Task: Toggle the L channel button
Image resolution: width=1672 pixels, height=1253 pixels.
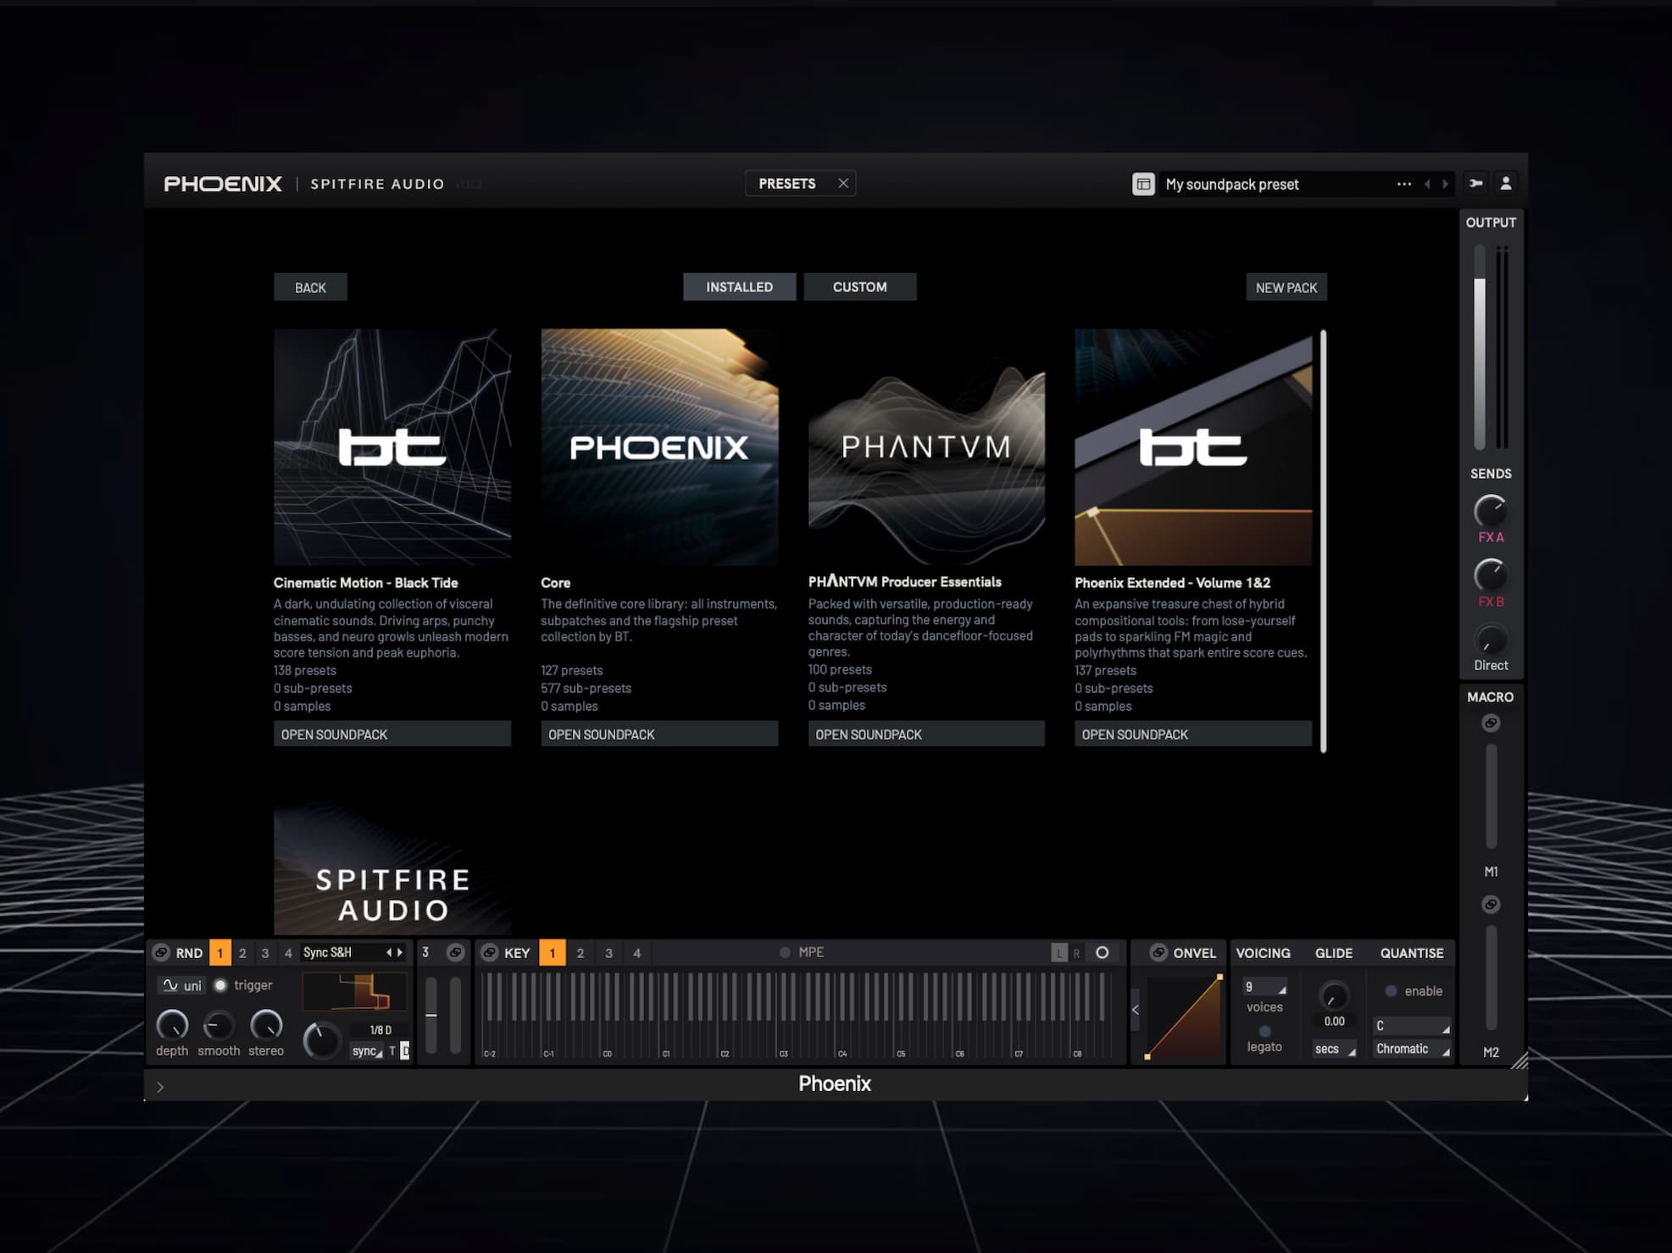Action: (1058, 952)
